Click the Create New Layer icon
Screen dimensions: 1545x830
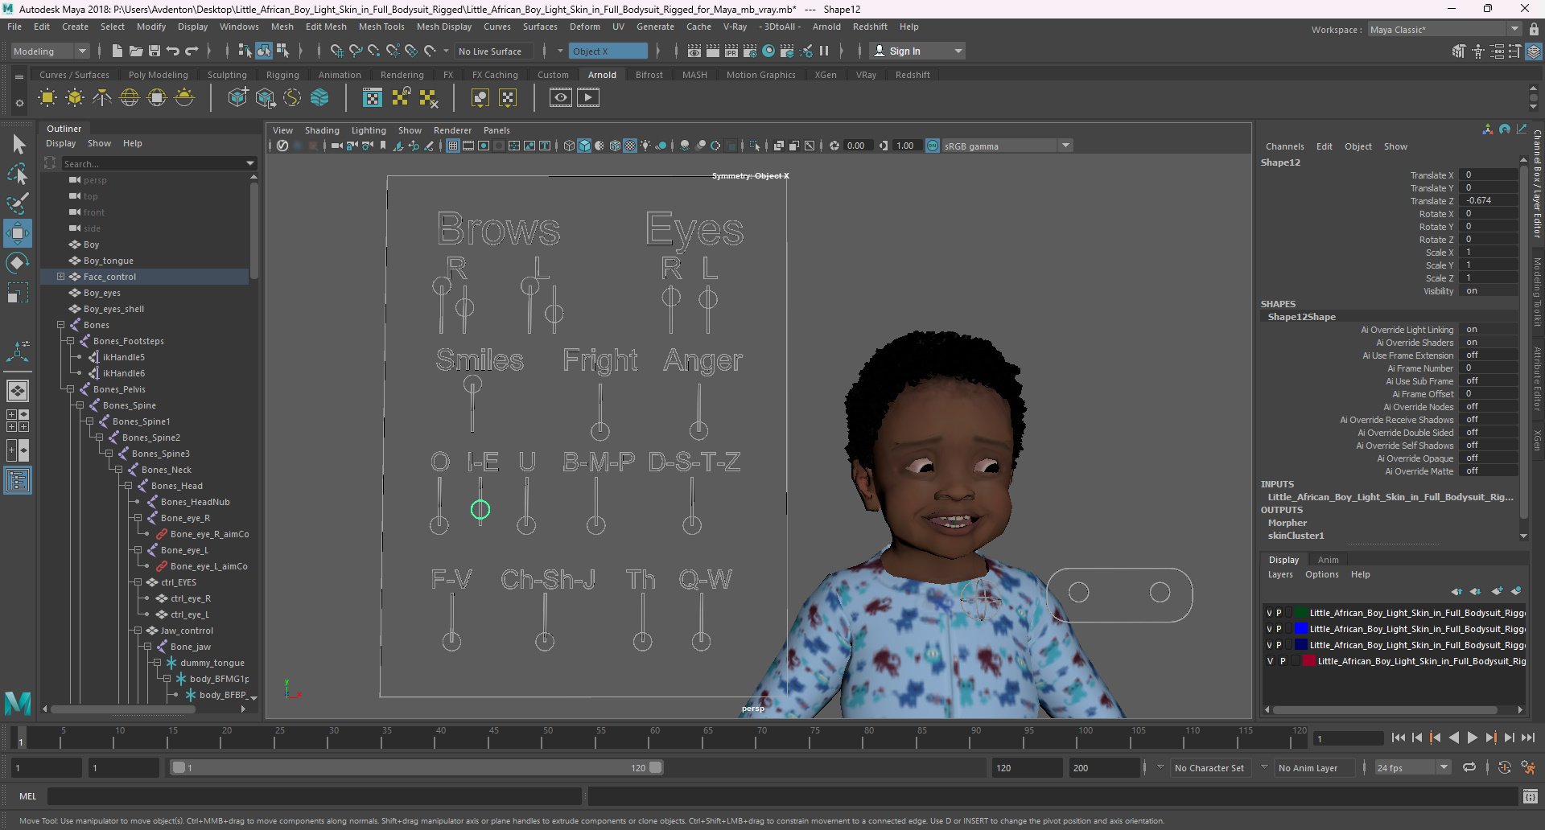tap(1498, 591)
